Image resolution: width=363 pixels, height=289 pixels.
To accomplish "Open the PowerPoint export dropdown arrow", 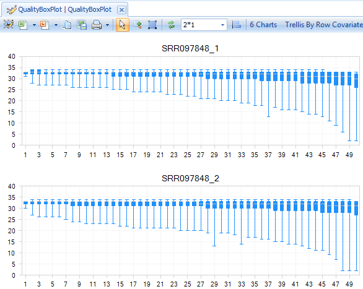I will pos(56,25).
